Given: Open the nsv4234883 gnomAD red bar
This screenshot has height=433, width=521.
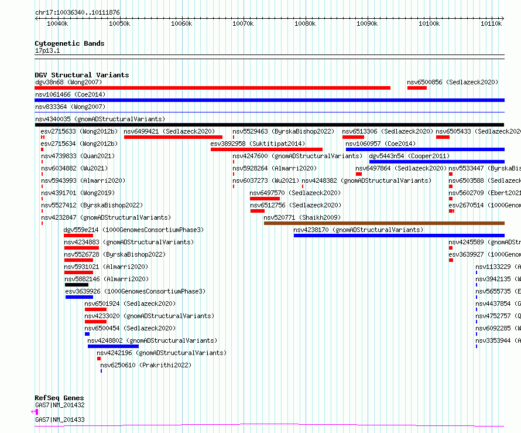Looking at the screenshot, I should [81, 248].
